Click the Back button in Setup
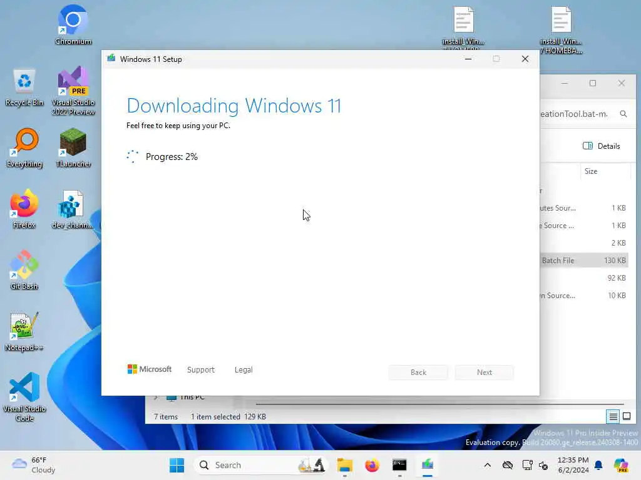This screenshot has height=480, width=641. pyautogui.click(x=418, y=372)
